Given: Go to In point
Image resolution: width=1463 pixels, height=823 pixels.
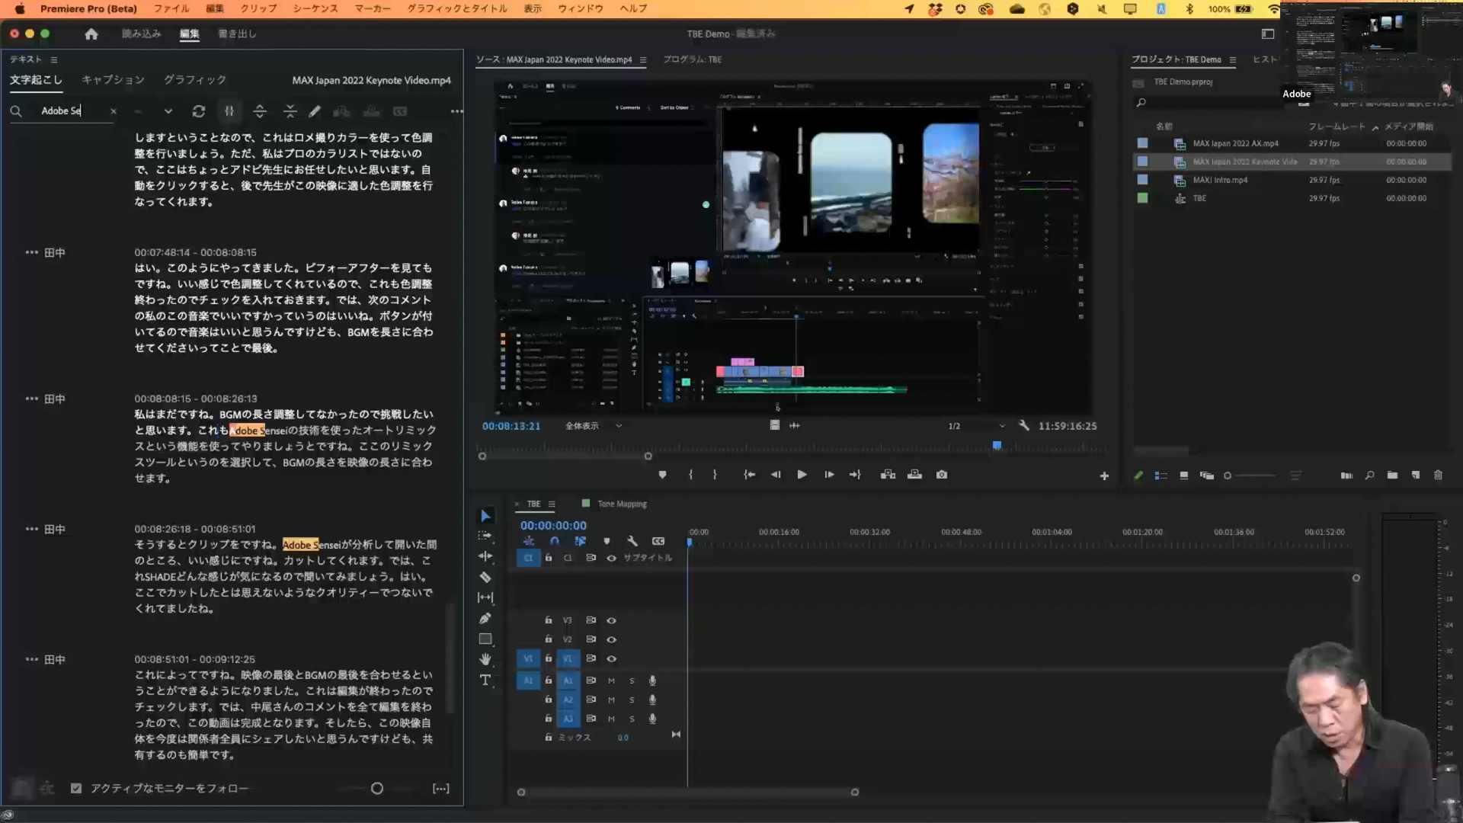Looking at the screenshot, I should pyautogui.click(x=750, y=475).
